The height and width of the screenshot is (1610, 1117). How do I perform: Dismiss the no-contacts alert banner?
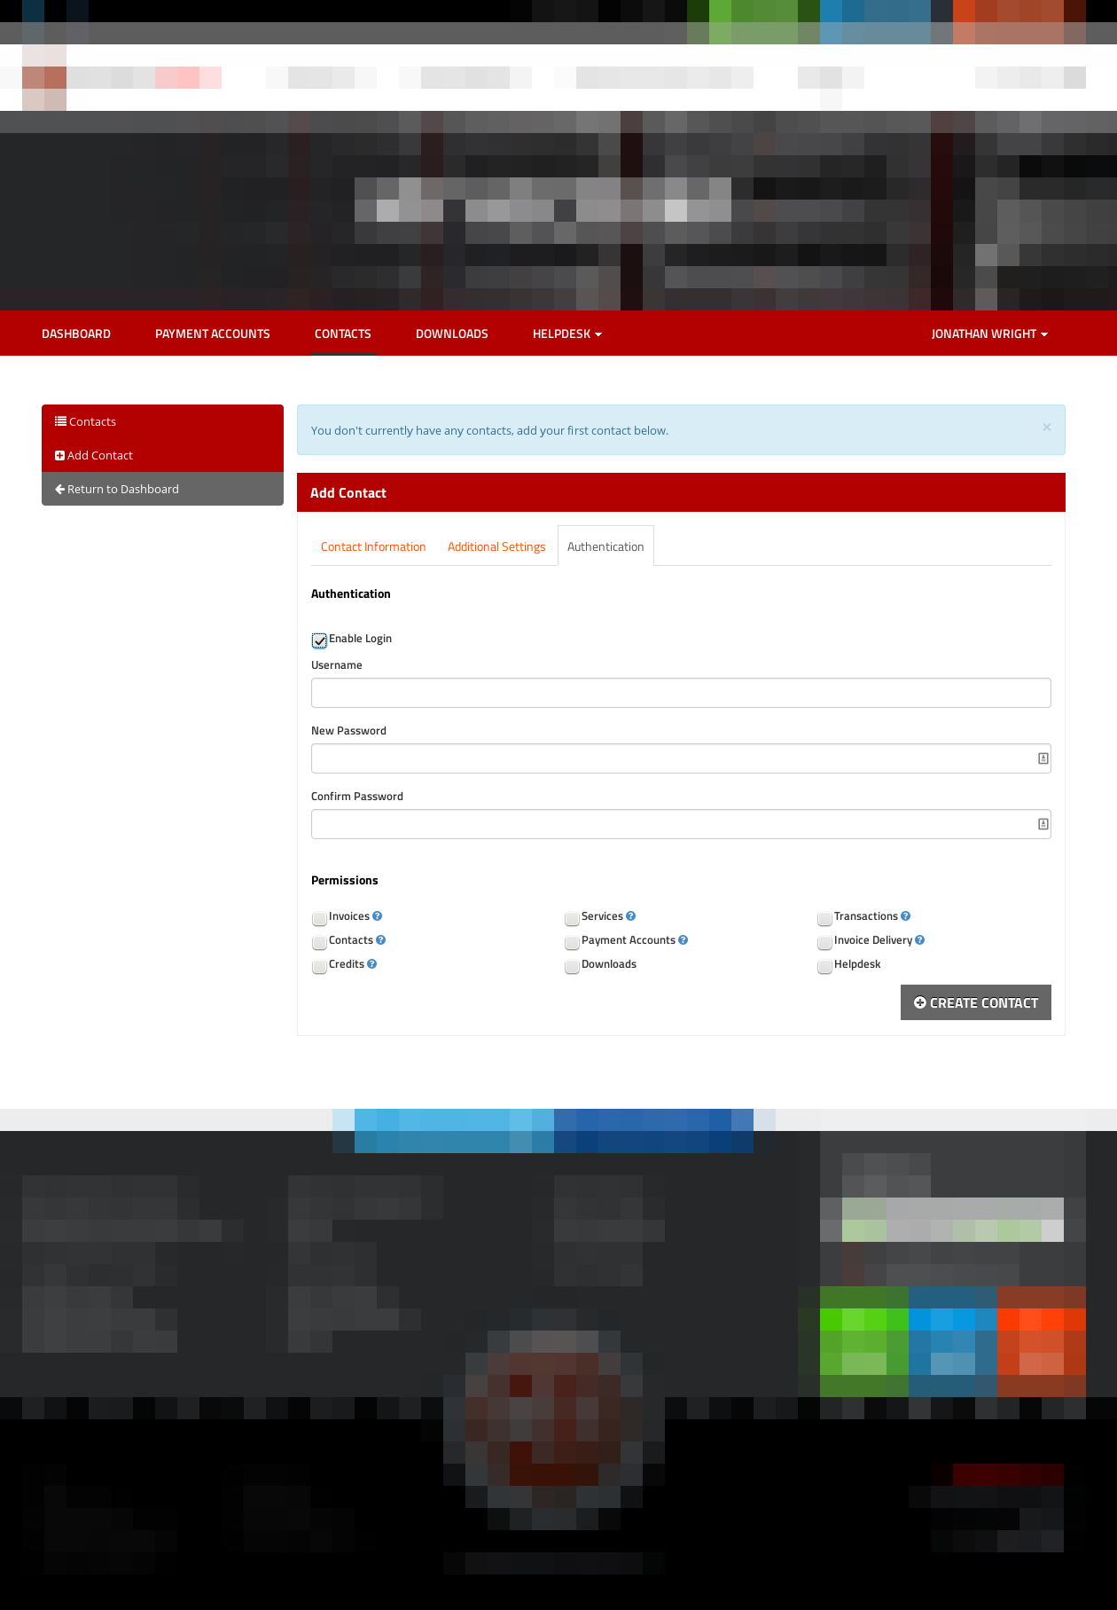tap(1046, 428)
